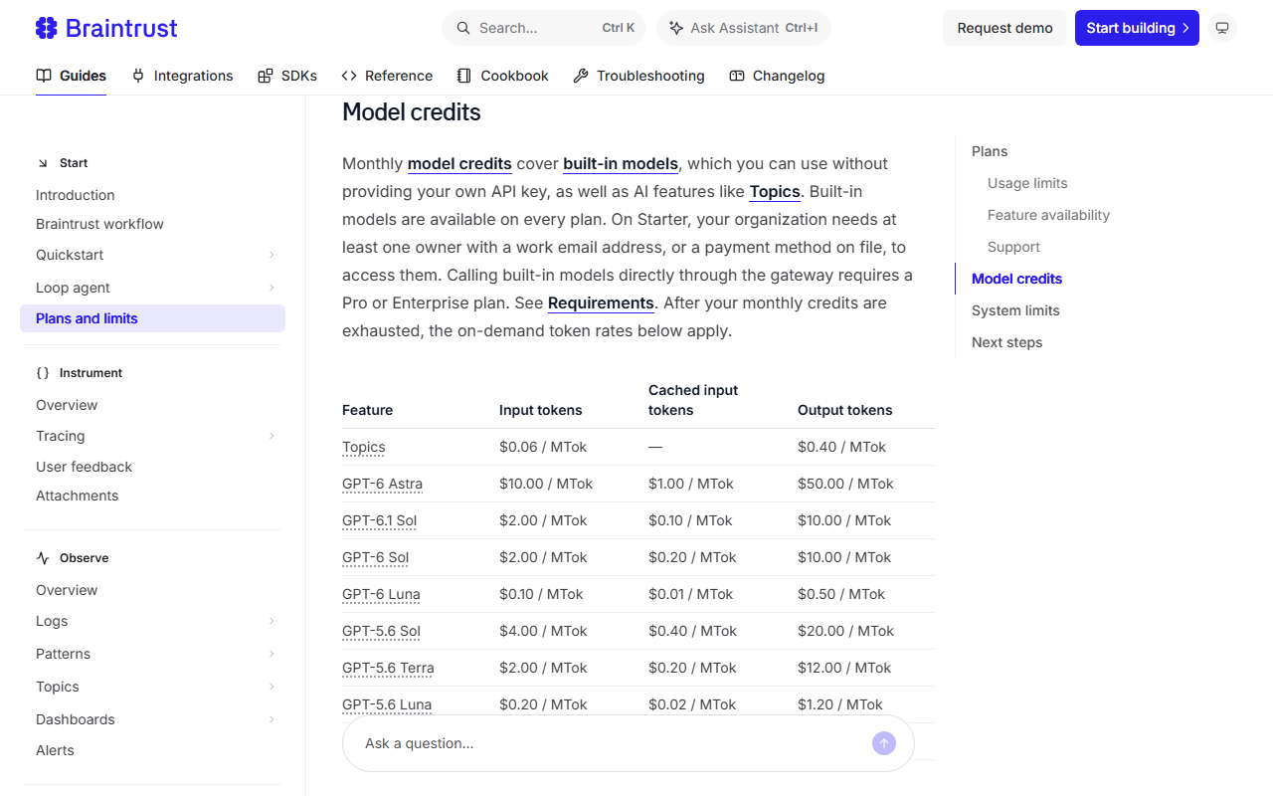Image resolution: width=1273 pixels, height=796 pixels.
Task: Submit question with arrow send button
Action: [884, 743]
